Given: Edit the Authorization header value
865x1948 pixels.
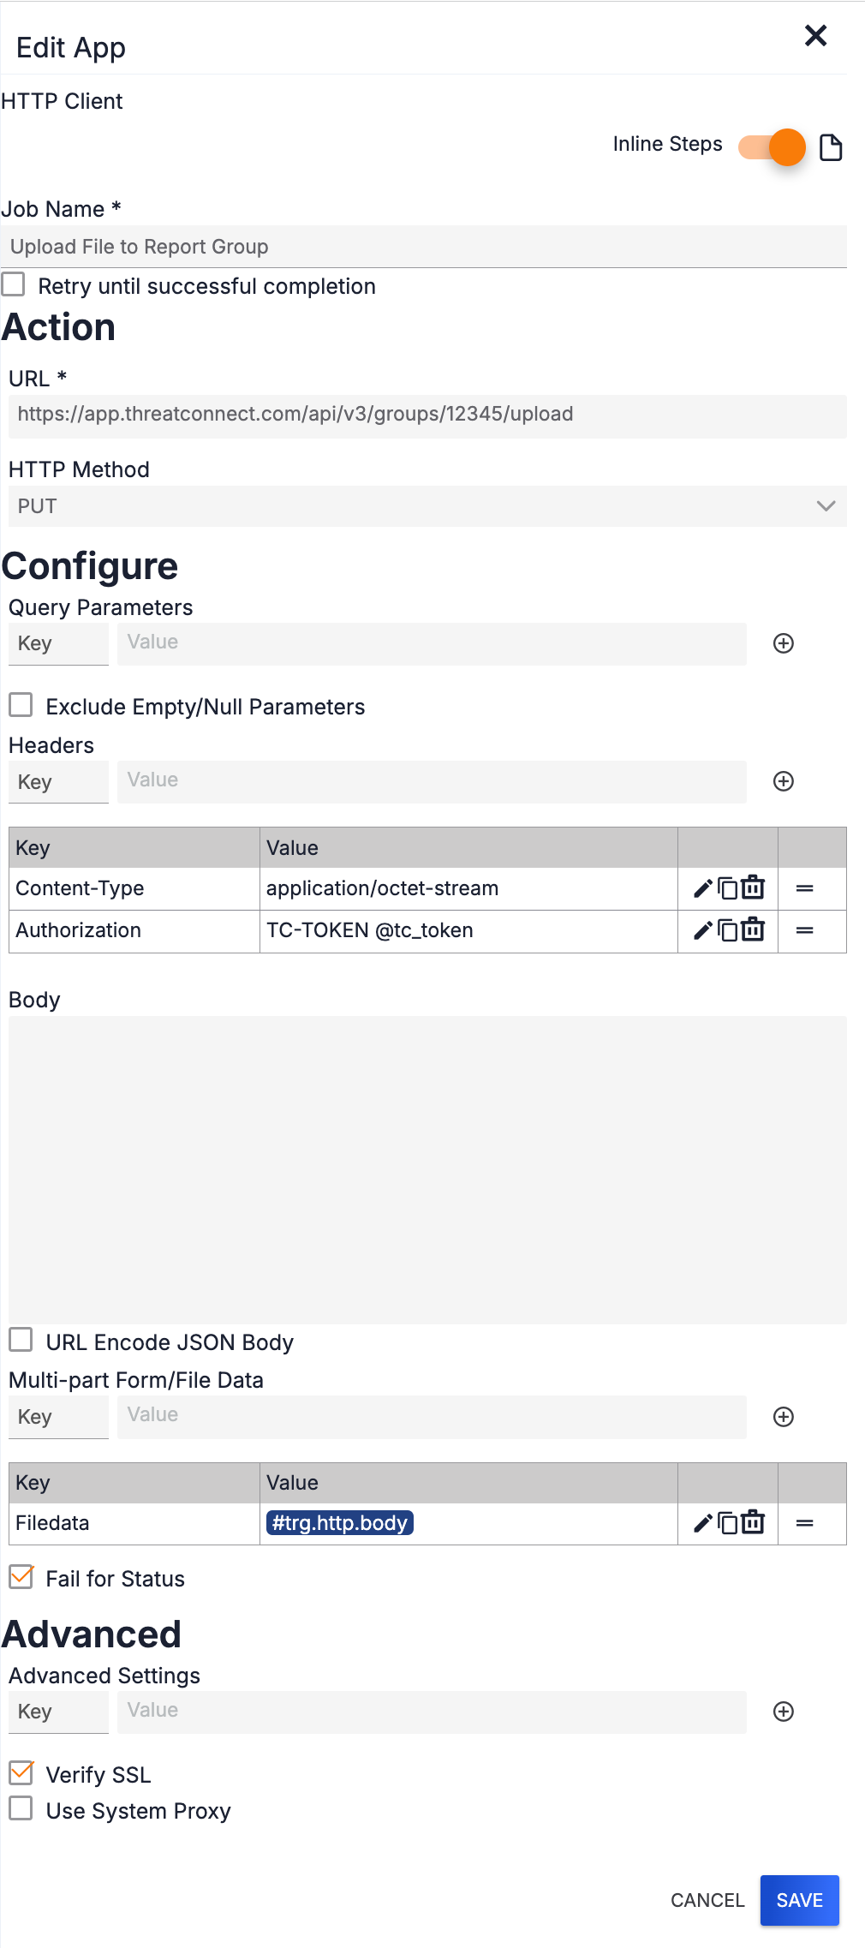Looking at the screenshot, I should pyautogui.click(x=702, y=931).
